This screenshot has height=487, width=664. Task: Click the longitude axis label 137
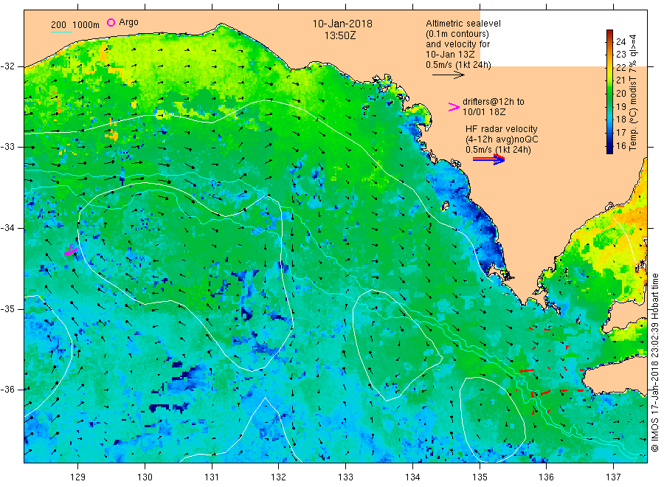tap(614, 477)
